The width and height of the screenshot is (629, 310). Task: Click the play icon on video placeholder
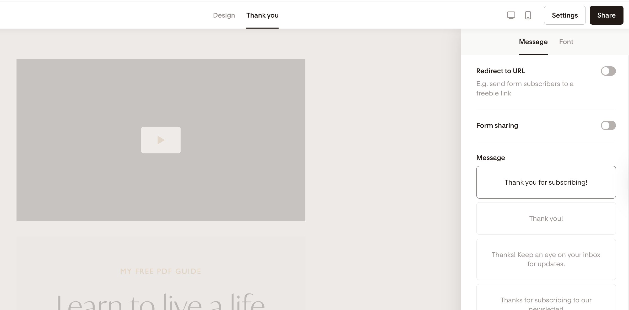tap(161, 140)
